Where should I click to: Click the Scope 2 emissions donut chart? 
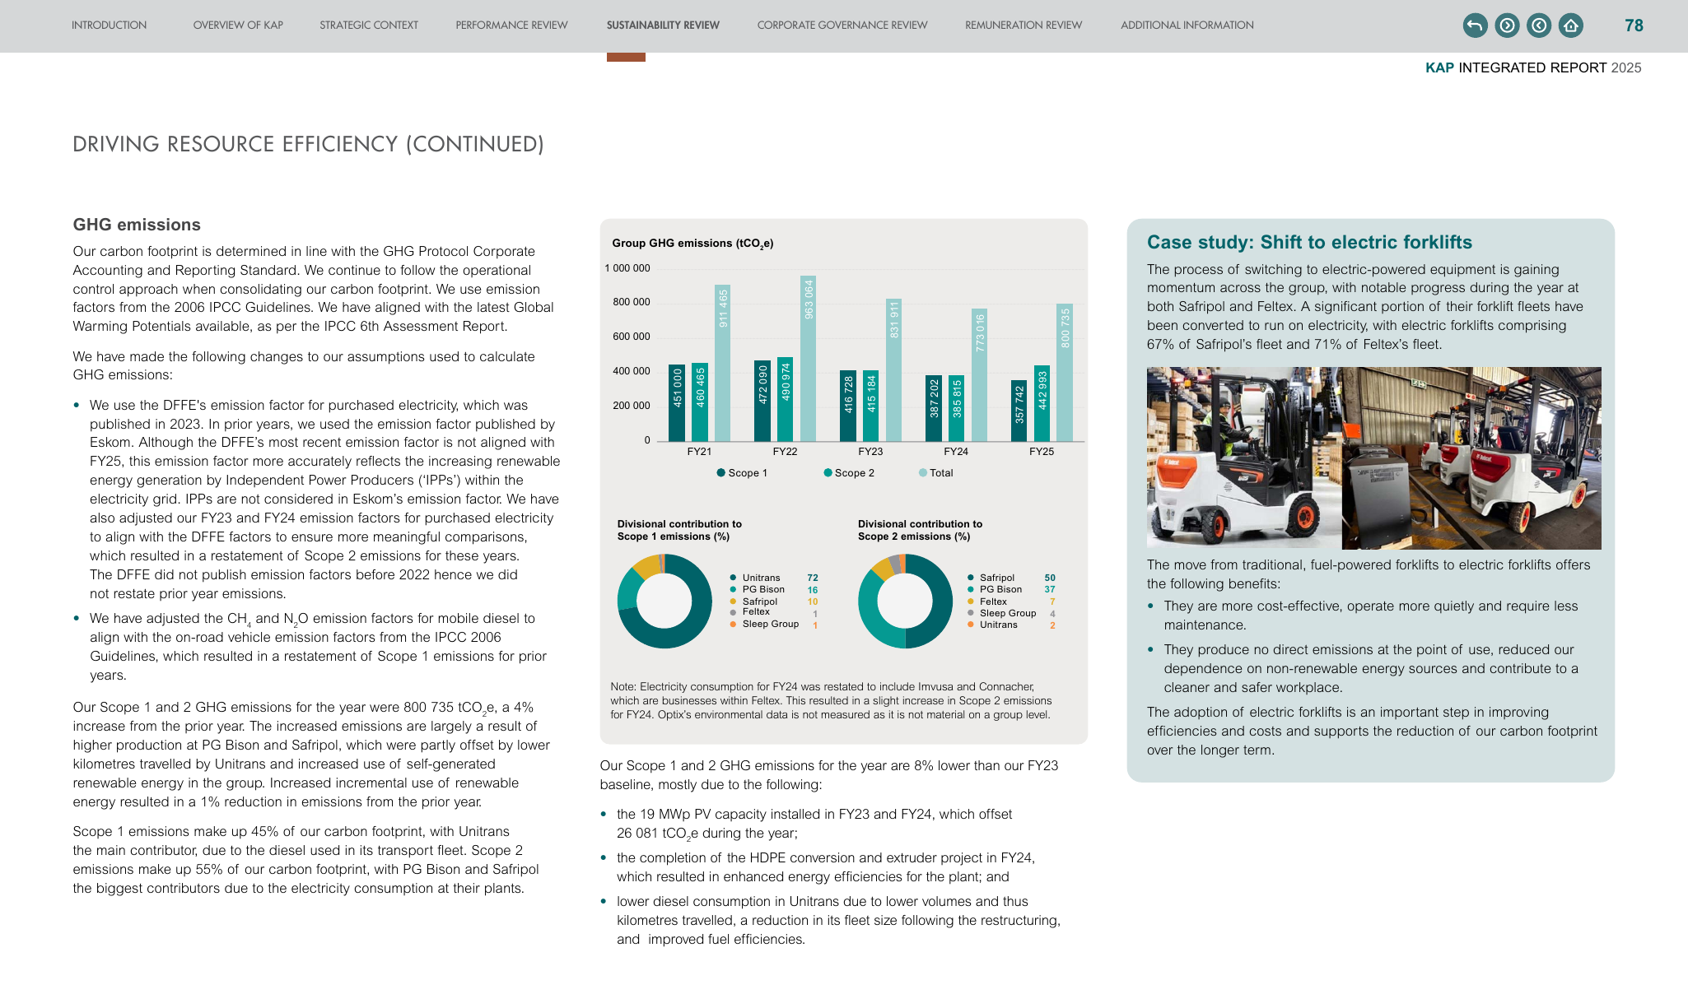(905, 602)
